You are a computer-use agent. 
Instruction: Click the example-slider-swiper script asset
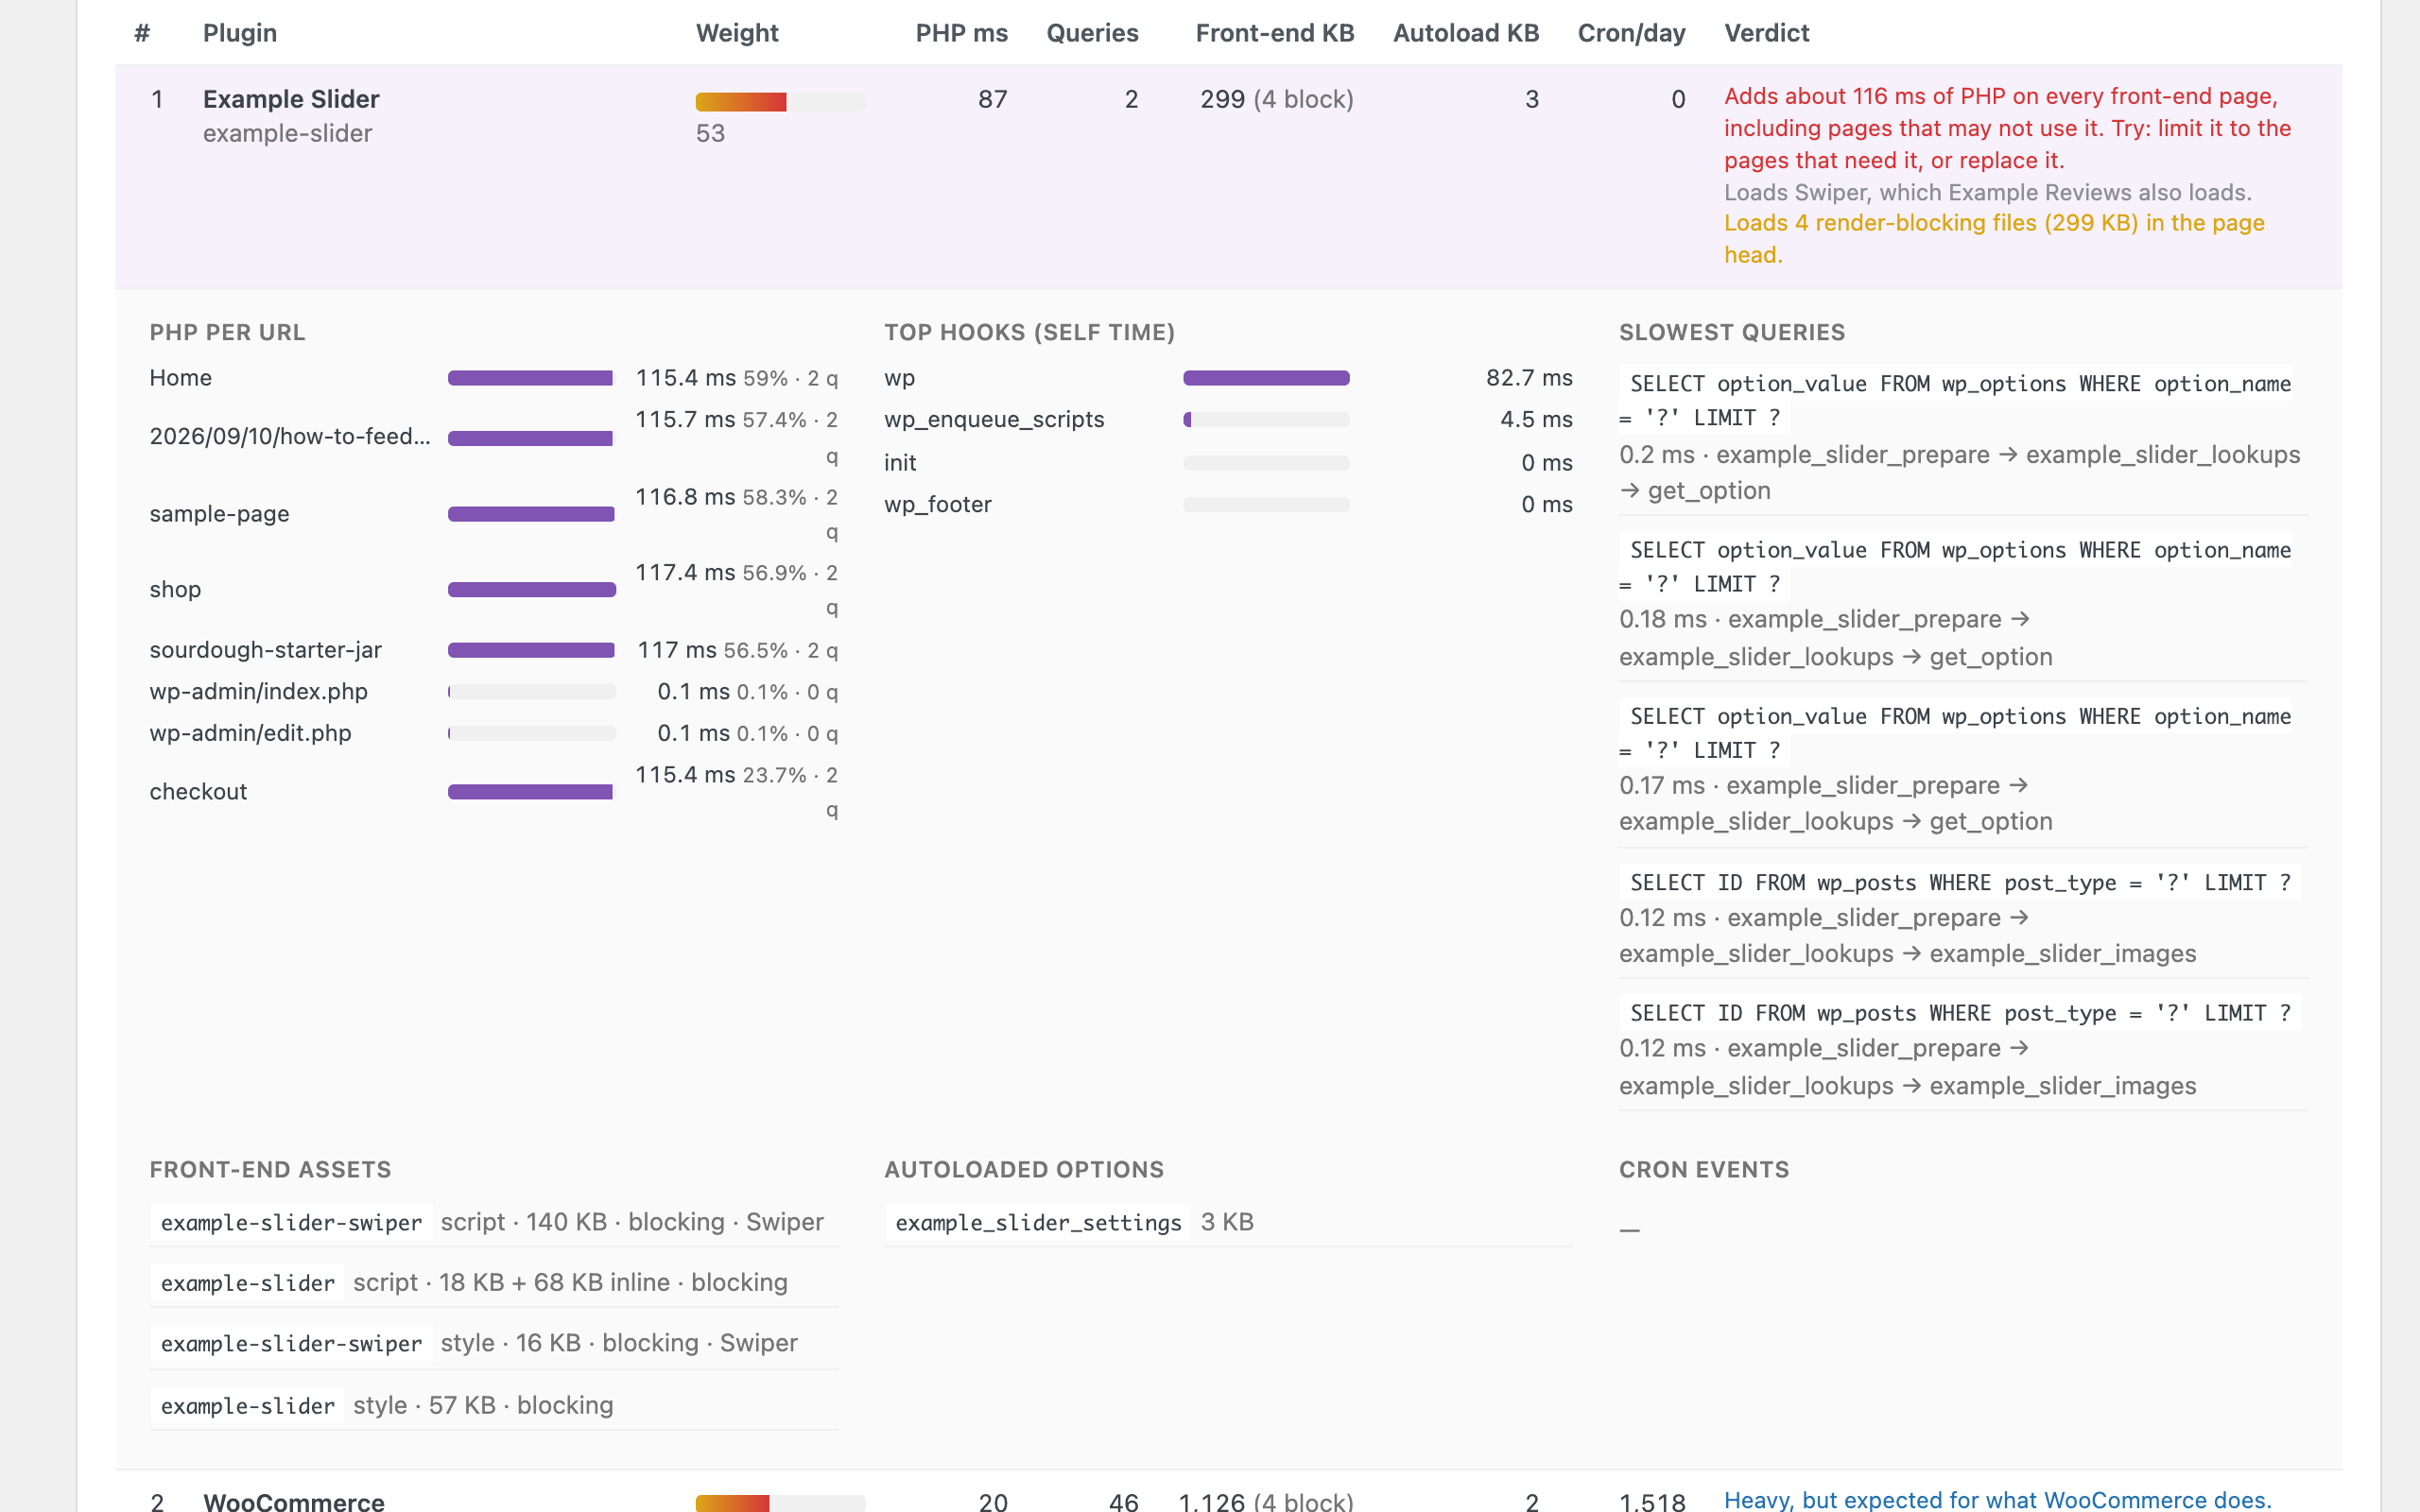pyautogui.click(x=494, y=1223)
